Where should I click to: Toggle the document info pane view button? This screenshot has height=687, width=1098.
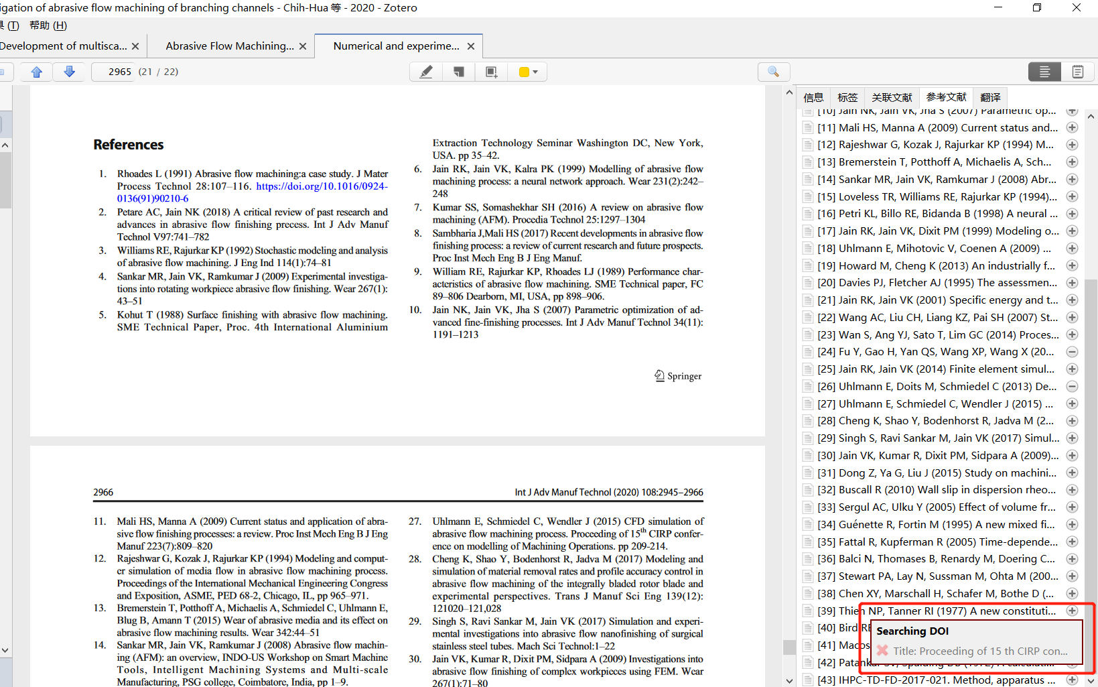point(1044,71)
